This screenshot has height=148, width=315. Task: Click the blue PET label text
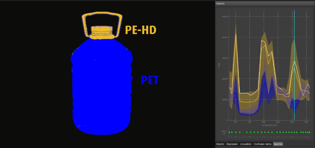[150, 80]
